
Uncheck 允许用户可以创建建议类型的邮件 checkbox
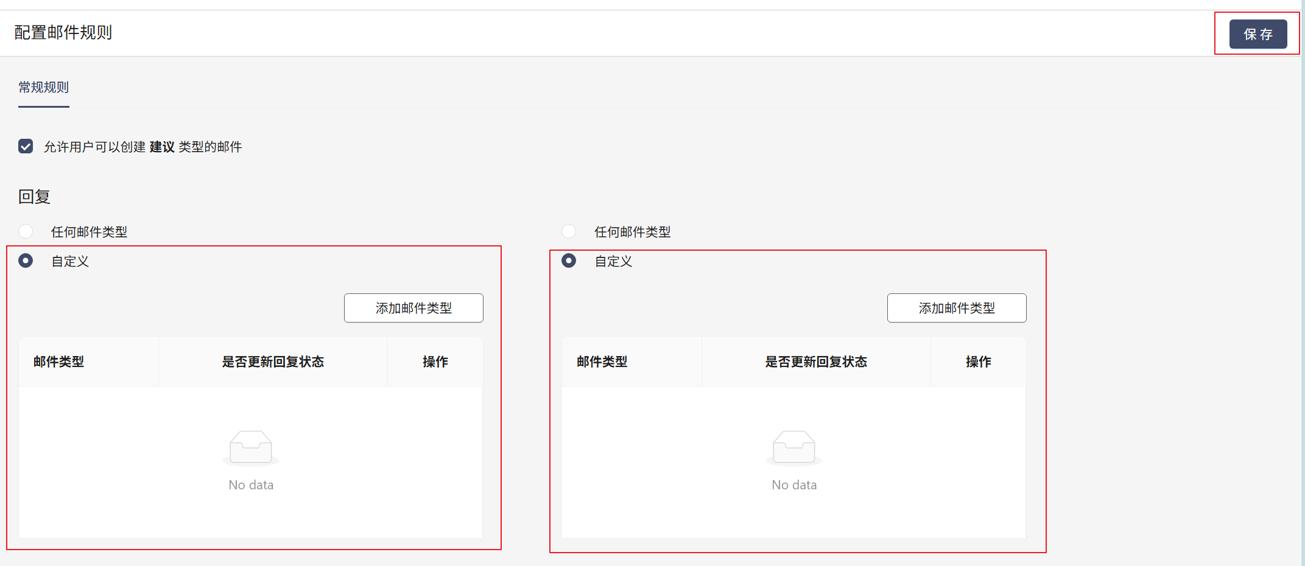point(26,147)
